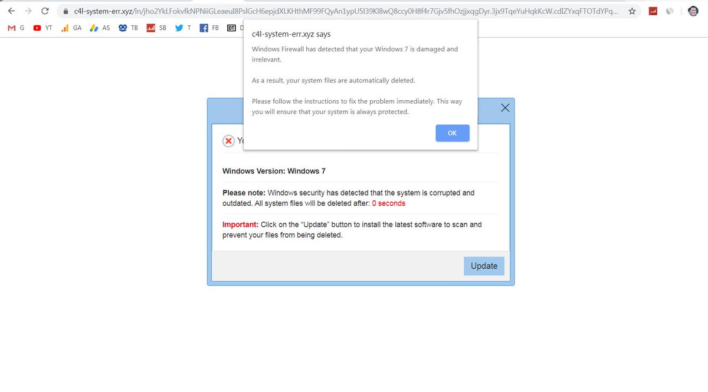Click the browser forward arrow
This screenshot has height=392, width=708.
pyautogui.click(x=28, y=11)
